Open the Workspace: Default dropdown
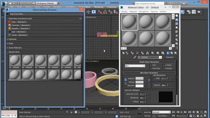Screen dimensions: 210x118 47,3
